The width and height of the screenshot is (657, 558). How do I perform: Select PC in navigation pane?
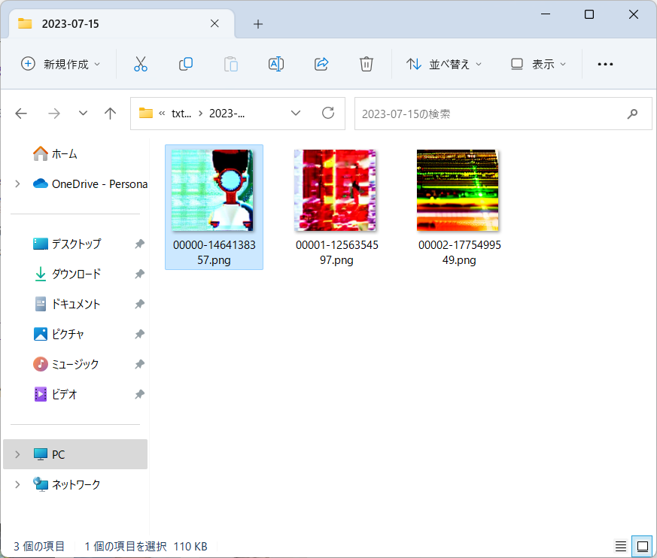75,454
